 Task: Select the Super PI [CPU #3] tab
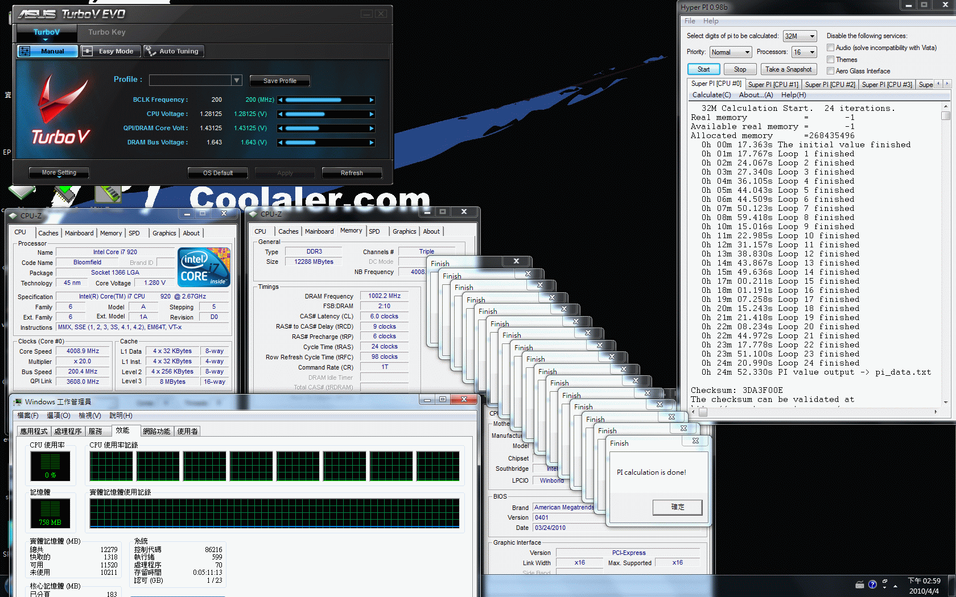point(887,85)
